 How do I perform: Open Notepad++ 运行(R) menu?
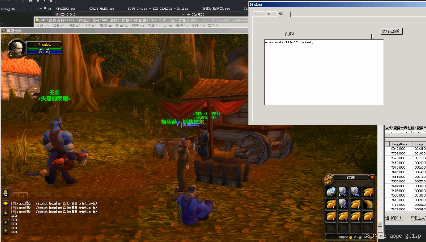point(182,26)
